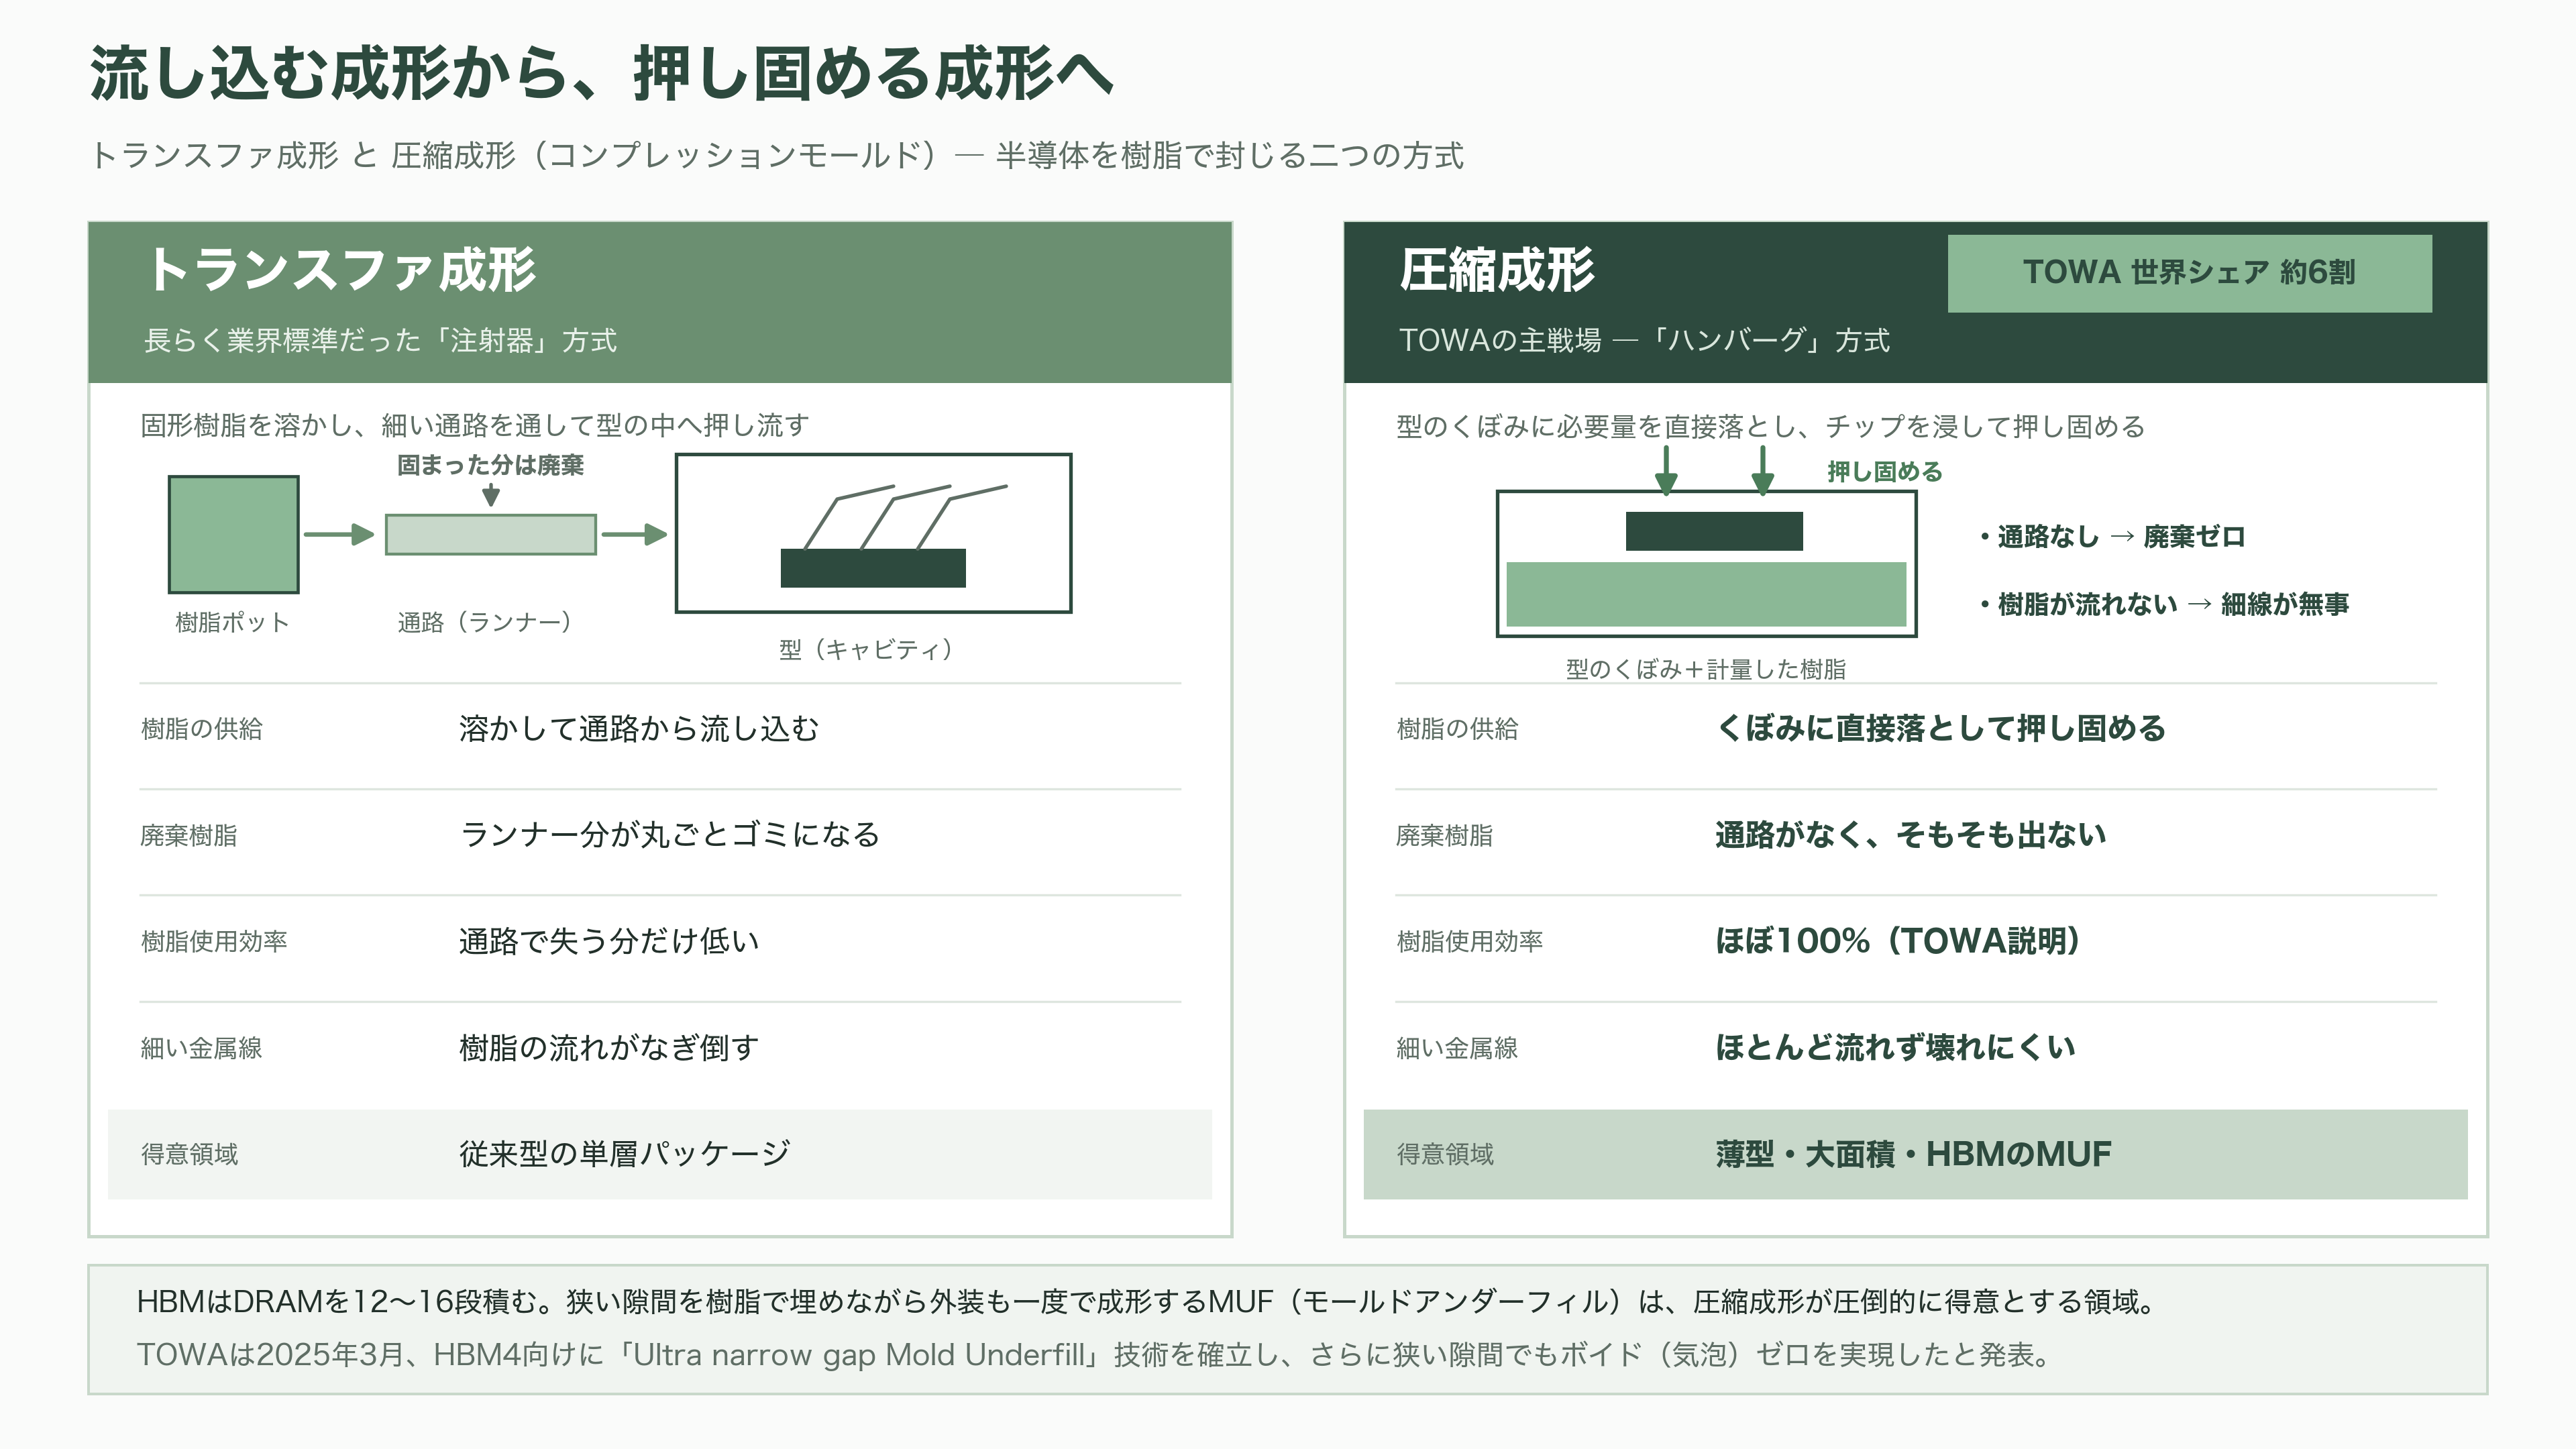This screenshot has height=1449, width=2576.
Task: Select text TOWAの主戦場 —「ハンバーグ」方式
Action: [1644, 340]
